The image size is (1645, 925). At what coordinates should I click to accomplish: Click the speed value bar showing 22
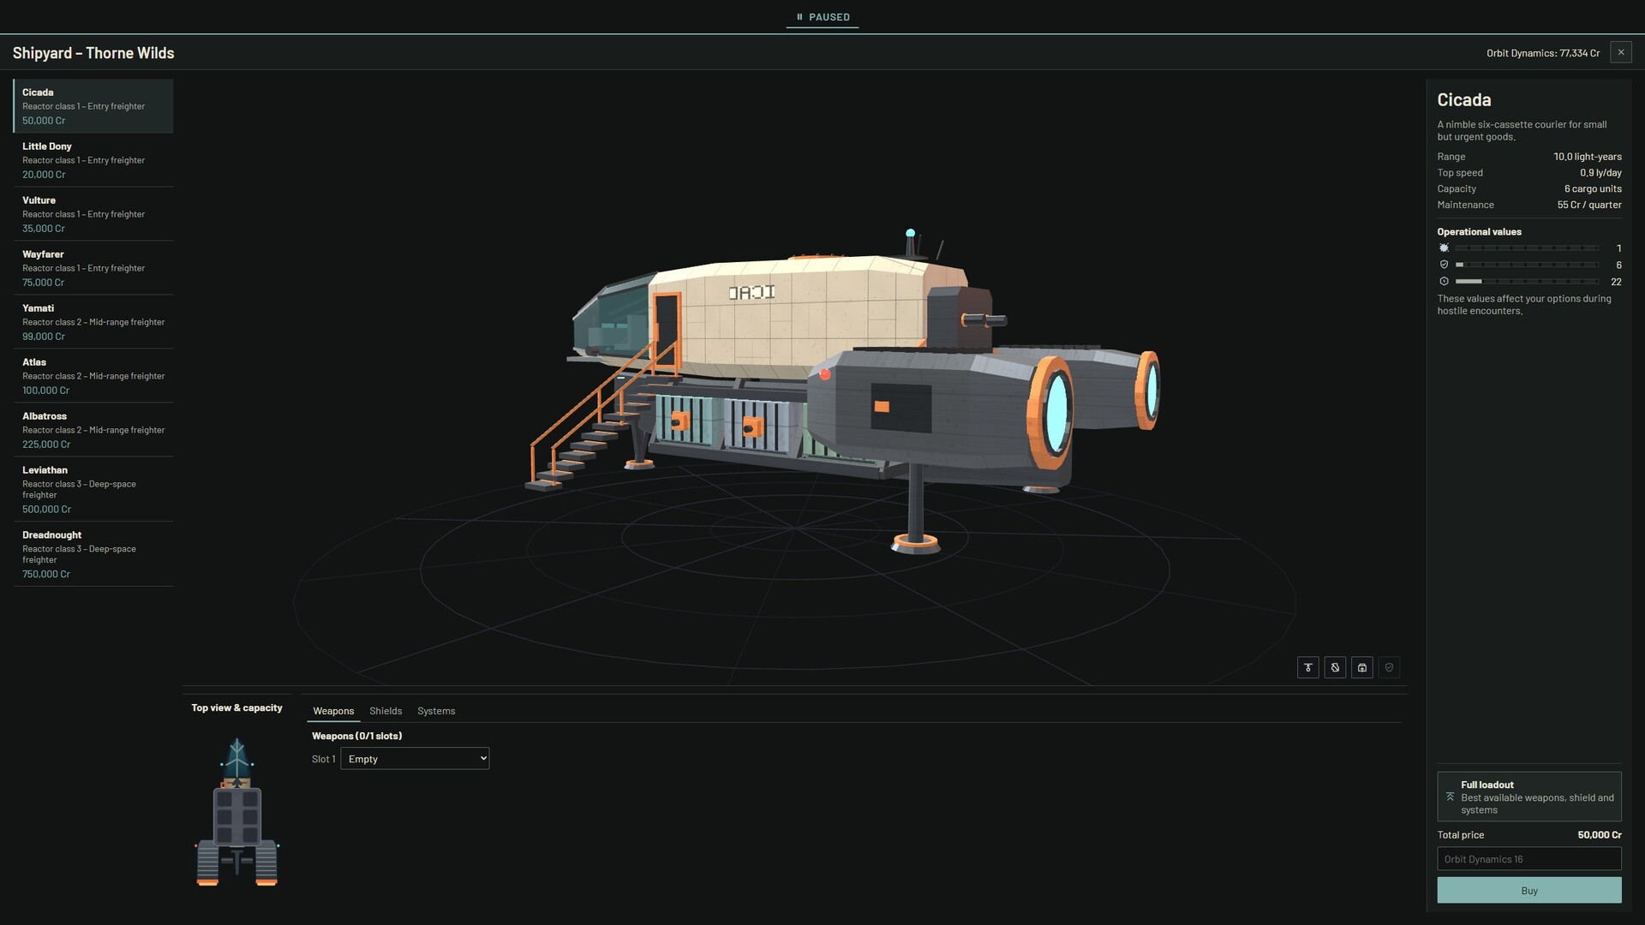click(x=1527, y=281)
